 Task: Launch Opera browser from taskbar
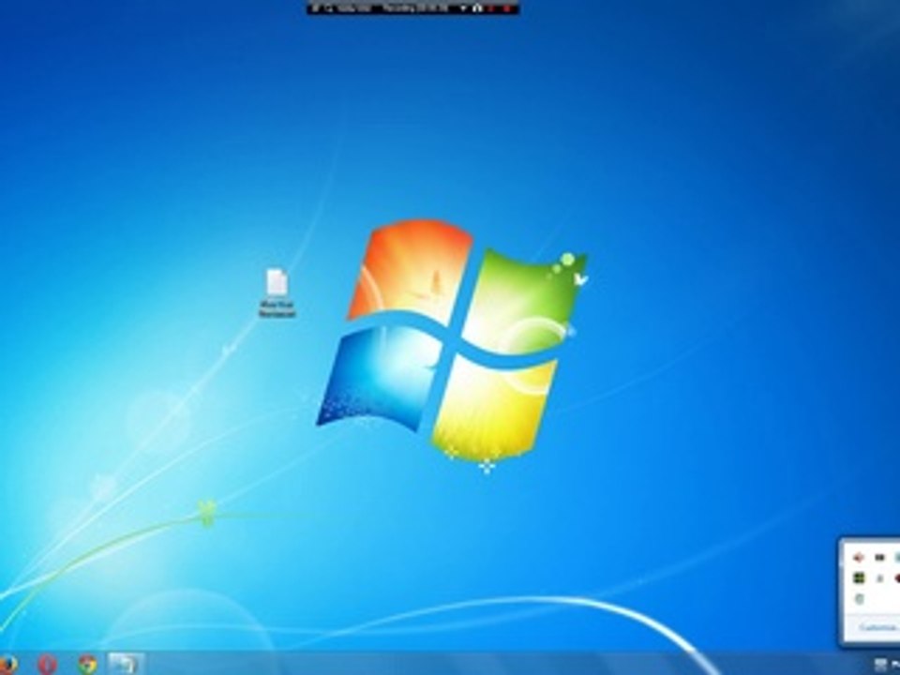[x=47, y=665]
